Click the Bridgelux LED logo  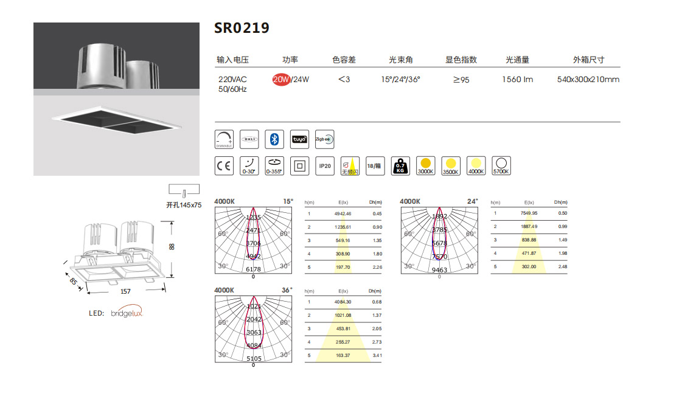click(127, 313)
